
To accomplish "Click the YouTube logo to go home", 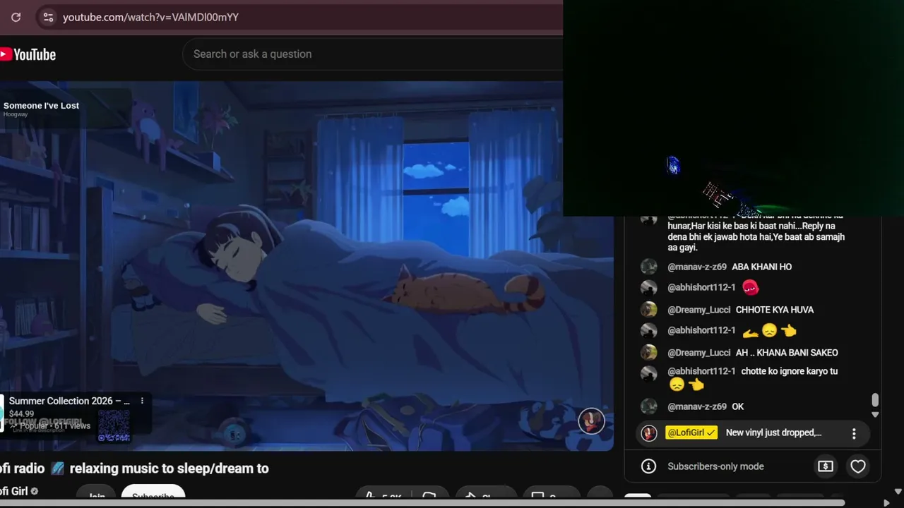I will pos(28,54).
